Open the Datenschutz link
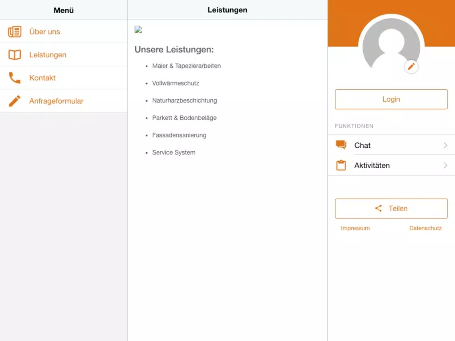455x341 pixels. 425,228
